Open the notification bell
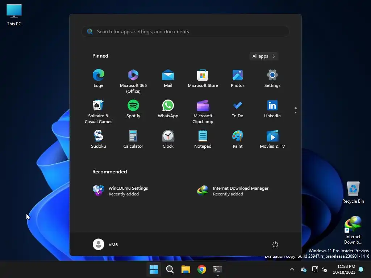Viewport: 371px width, 278px height. (x=361, y=269)
